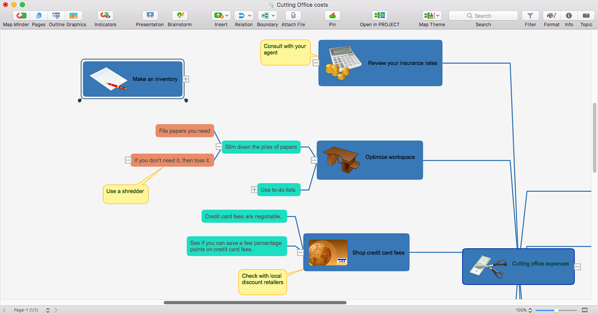Click the toolbar Search field
The width and height of the screenshot is (598, 314).
483,16
